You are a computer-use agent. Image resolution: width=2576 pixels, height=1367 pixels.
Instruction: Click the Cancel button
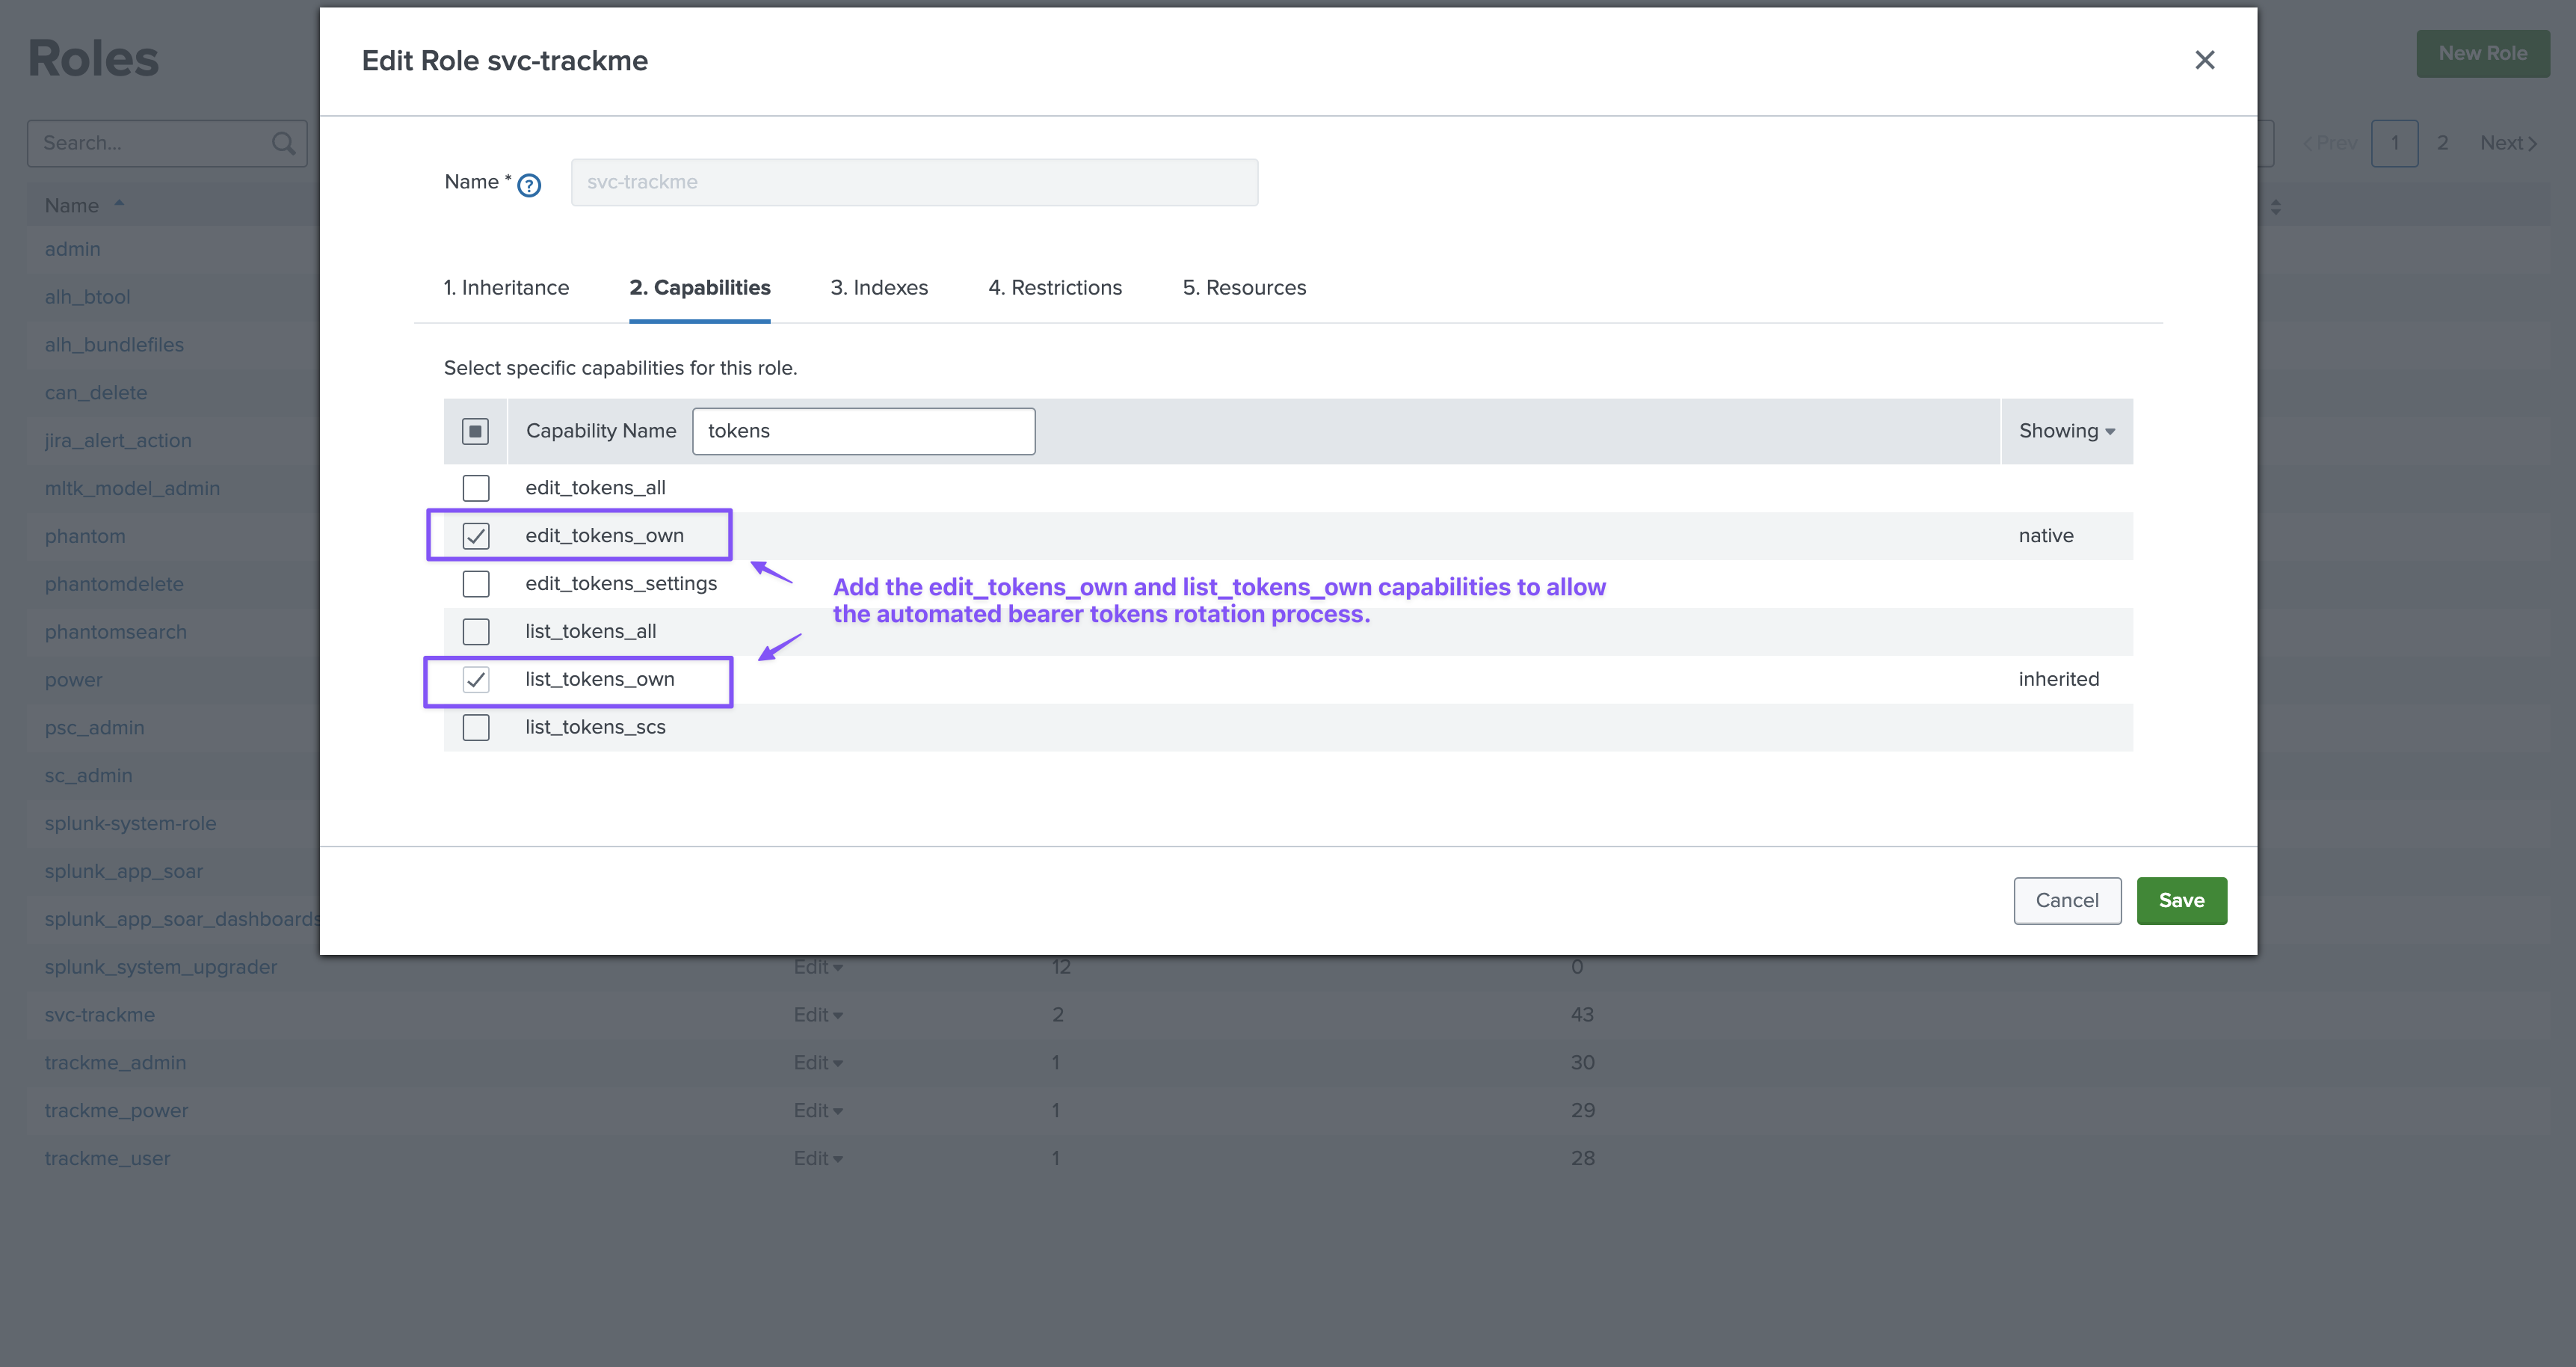point(2066,900)
